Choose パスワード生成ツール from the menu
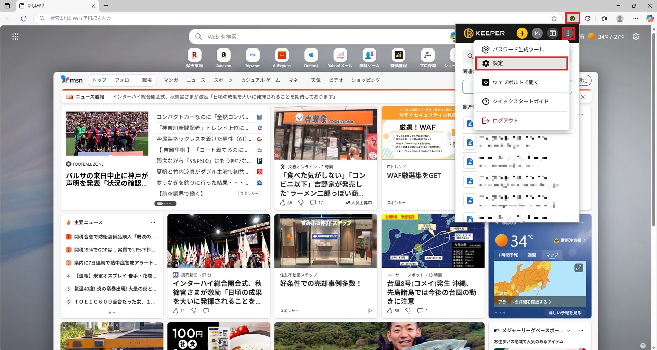The image size is (657, 350). [521, 50]
